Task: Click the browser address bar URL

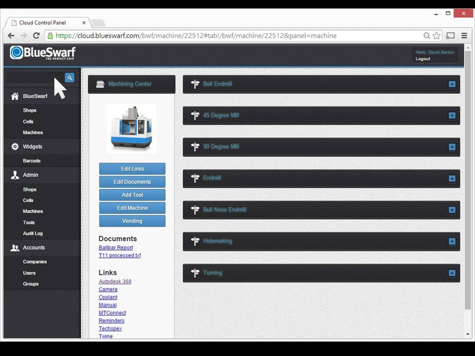Action: click(196, 36)
